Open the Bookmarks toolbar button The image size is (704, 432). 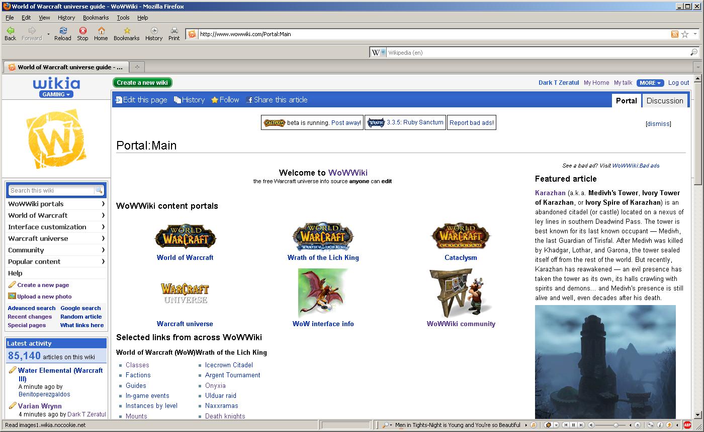[127, 34]
